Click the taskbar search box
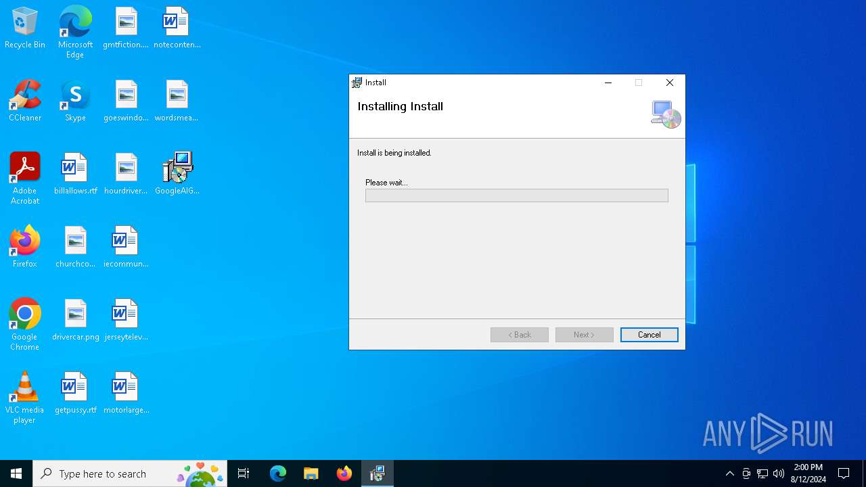Screen dimensions: 866x487 click(x=130, y=473)
